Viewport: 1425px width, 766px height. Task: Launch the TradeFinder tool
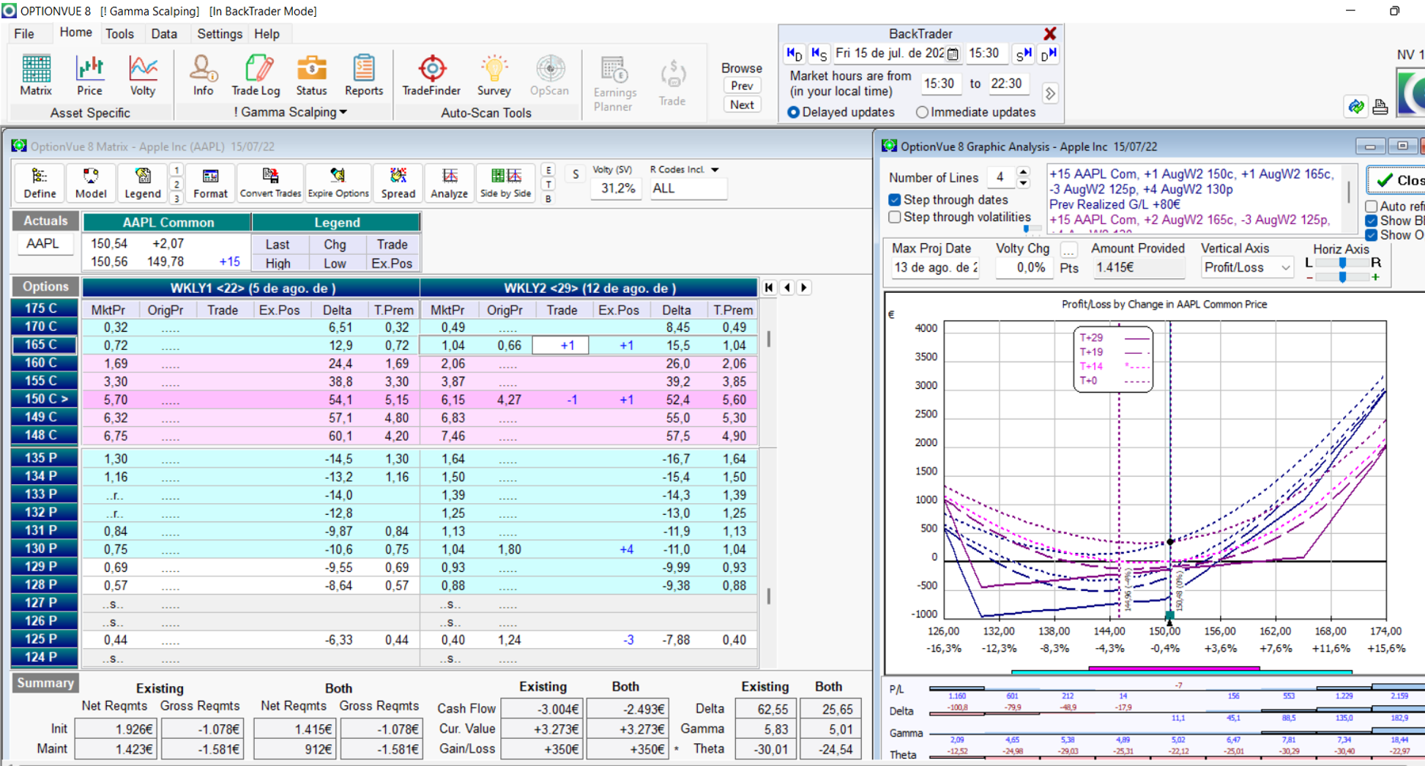click(x=431, y=75)
